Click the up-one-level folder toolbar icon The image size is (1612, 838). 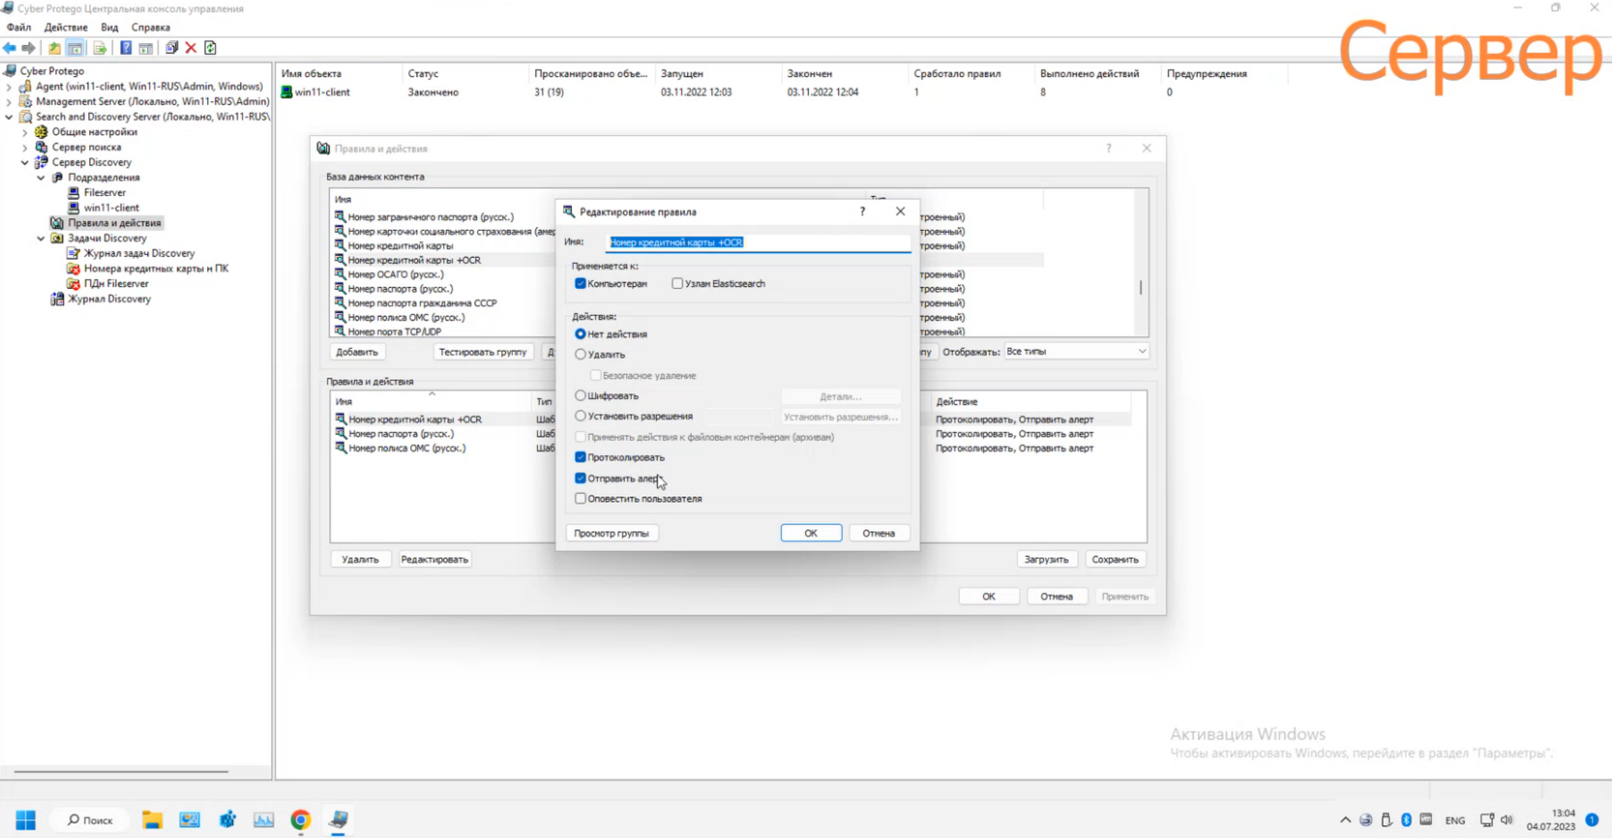(55, 48)
